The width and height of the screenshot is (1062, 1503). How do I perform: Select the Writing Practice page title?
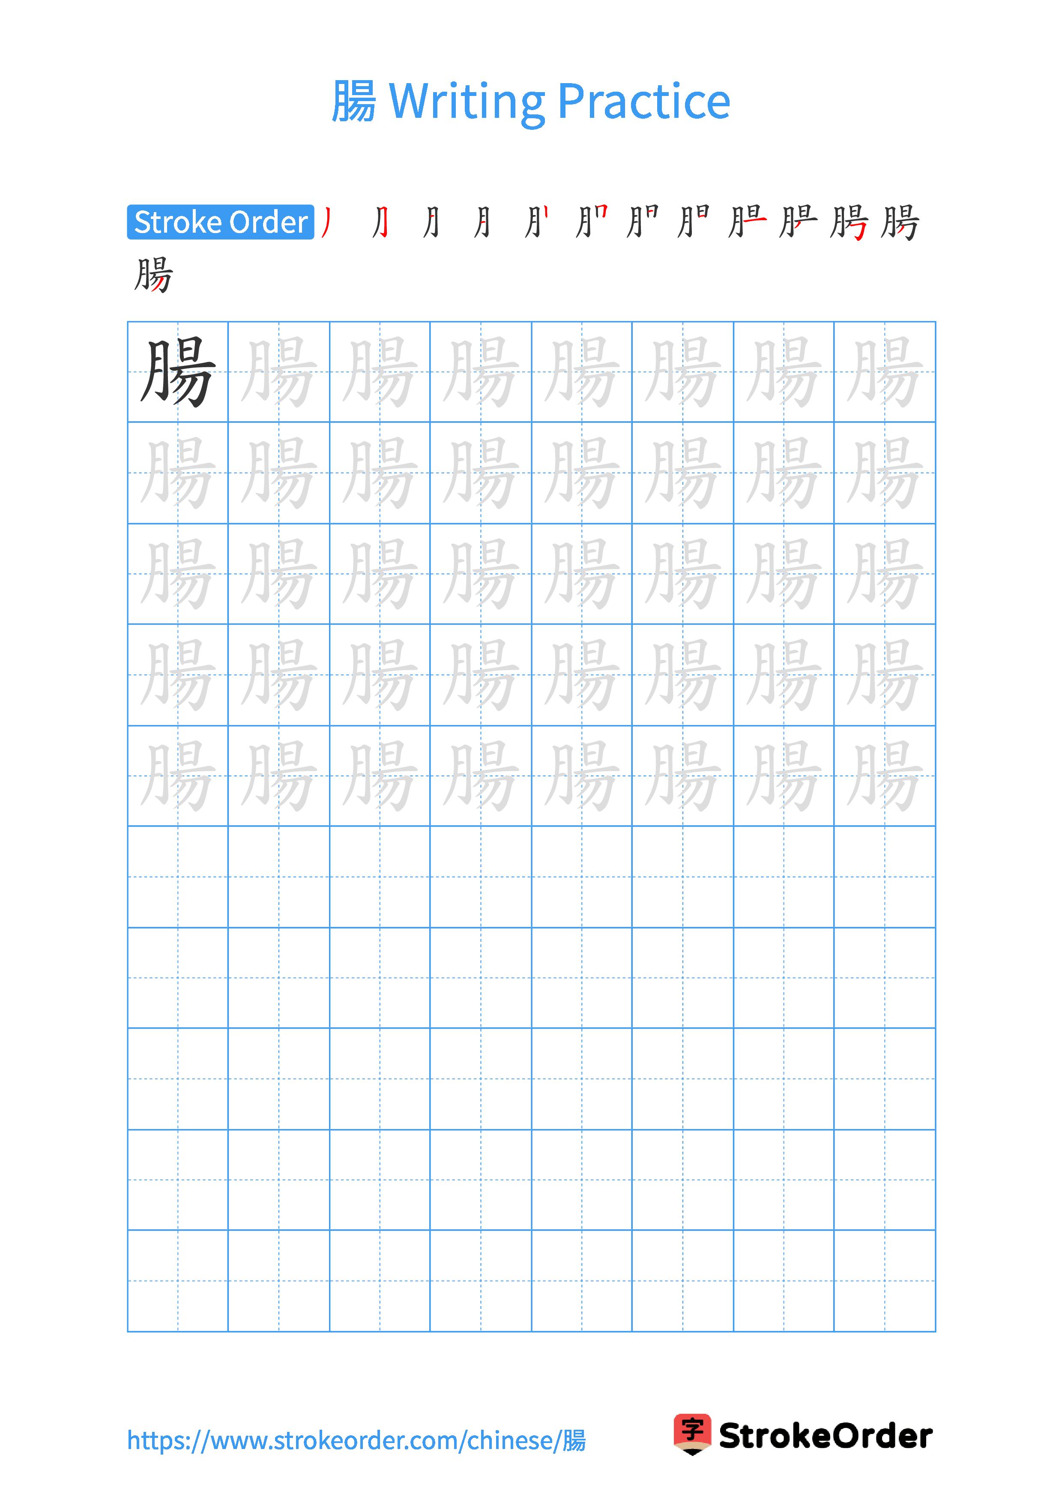pyautogui.click(x=531, y=69)
